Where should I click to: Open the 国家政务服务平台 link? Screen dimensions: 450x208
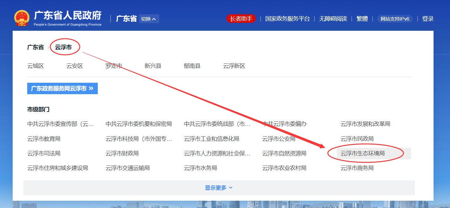(287, 19)
